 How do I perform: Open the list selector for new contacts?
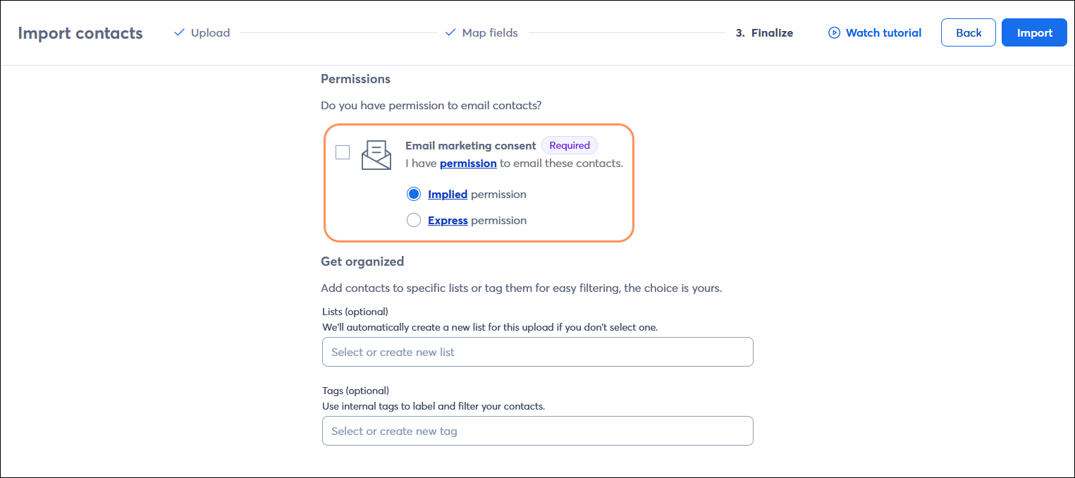[x=537, y=351]
